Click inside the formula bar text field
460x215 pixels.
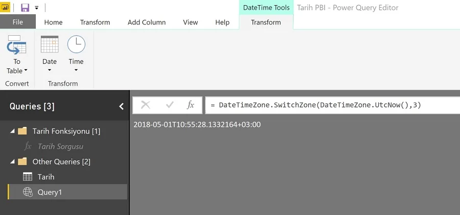[x=332, y=105]
